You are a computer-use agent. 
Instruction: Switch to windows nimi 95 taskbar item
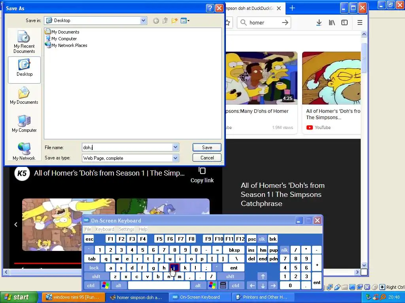(73, 297)
